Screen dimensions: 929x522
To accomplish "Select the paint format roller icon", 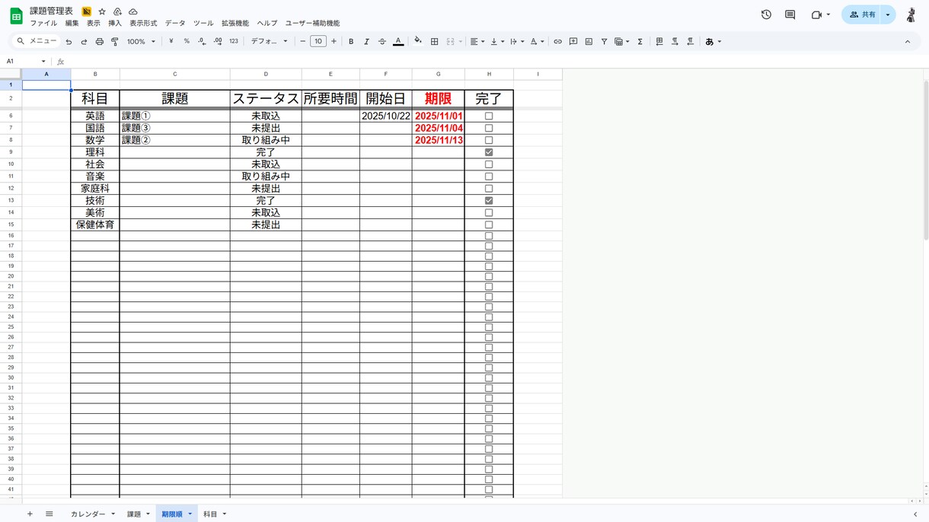I will point(115,42).
